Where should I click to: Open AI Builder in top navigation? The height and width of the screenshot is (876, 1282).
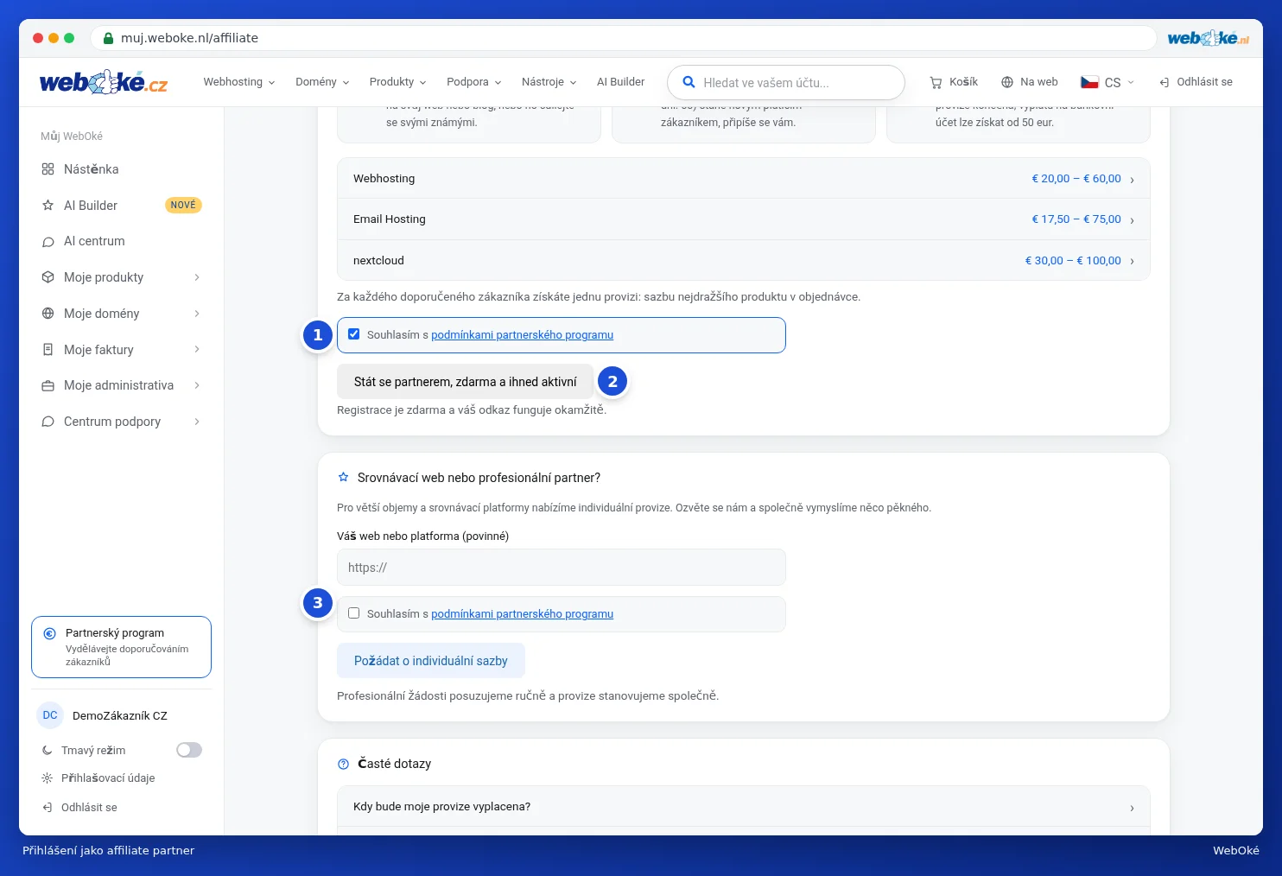pyautogui.click(x=620, y=82)
